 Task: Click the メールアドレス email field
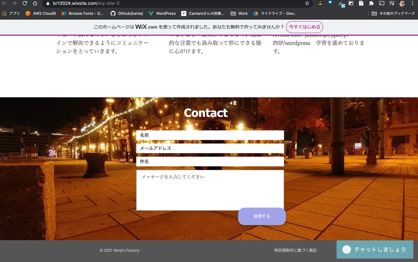[210, 148]
